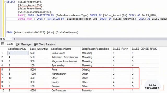Viewport: 167px width, 93px height.
Task: Click [SalesReasonName] in the SELECT list
Action: 30,9
